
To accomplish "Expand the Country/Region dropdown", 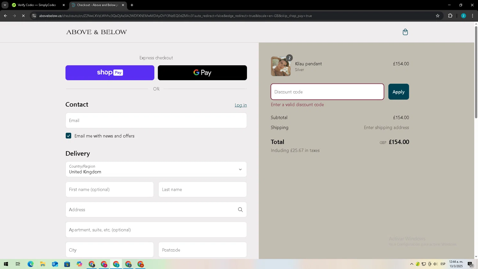I will pyautogui.click(x=156, y=169).
